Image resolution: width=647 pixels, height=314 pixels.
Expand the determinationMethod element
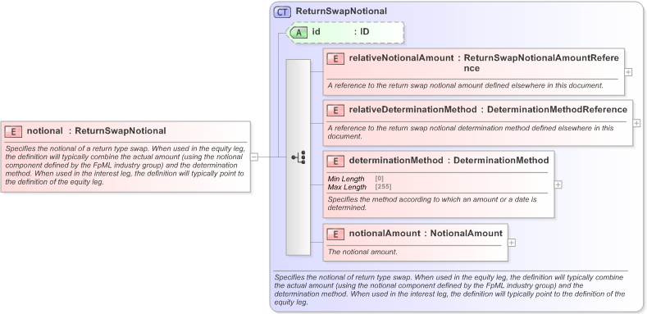[x=558, y=184]
